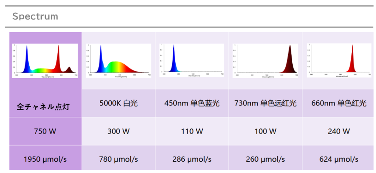The width and height of the screenshot is (376, 173).
Task: Select the 5000K white light spectrum chart
Action: [x=118, y=61]
